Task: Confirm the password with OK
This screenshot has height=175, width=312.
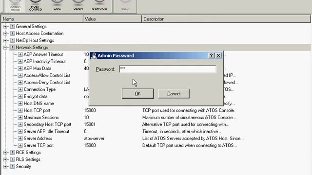Action: tap(138, 94)
